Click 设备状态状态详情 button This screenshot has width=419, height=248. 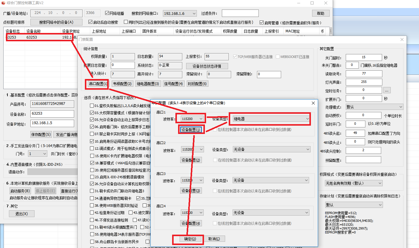[x=207, y=66]
